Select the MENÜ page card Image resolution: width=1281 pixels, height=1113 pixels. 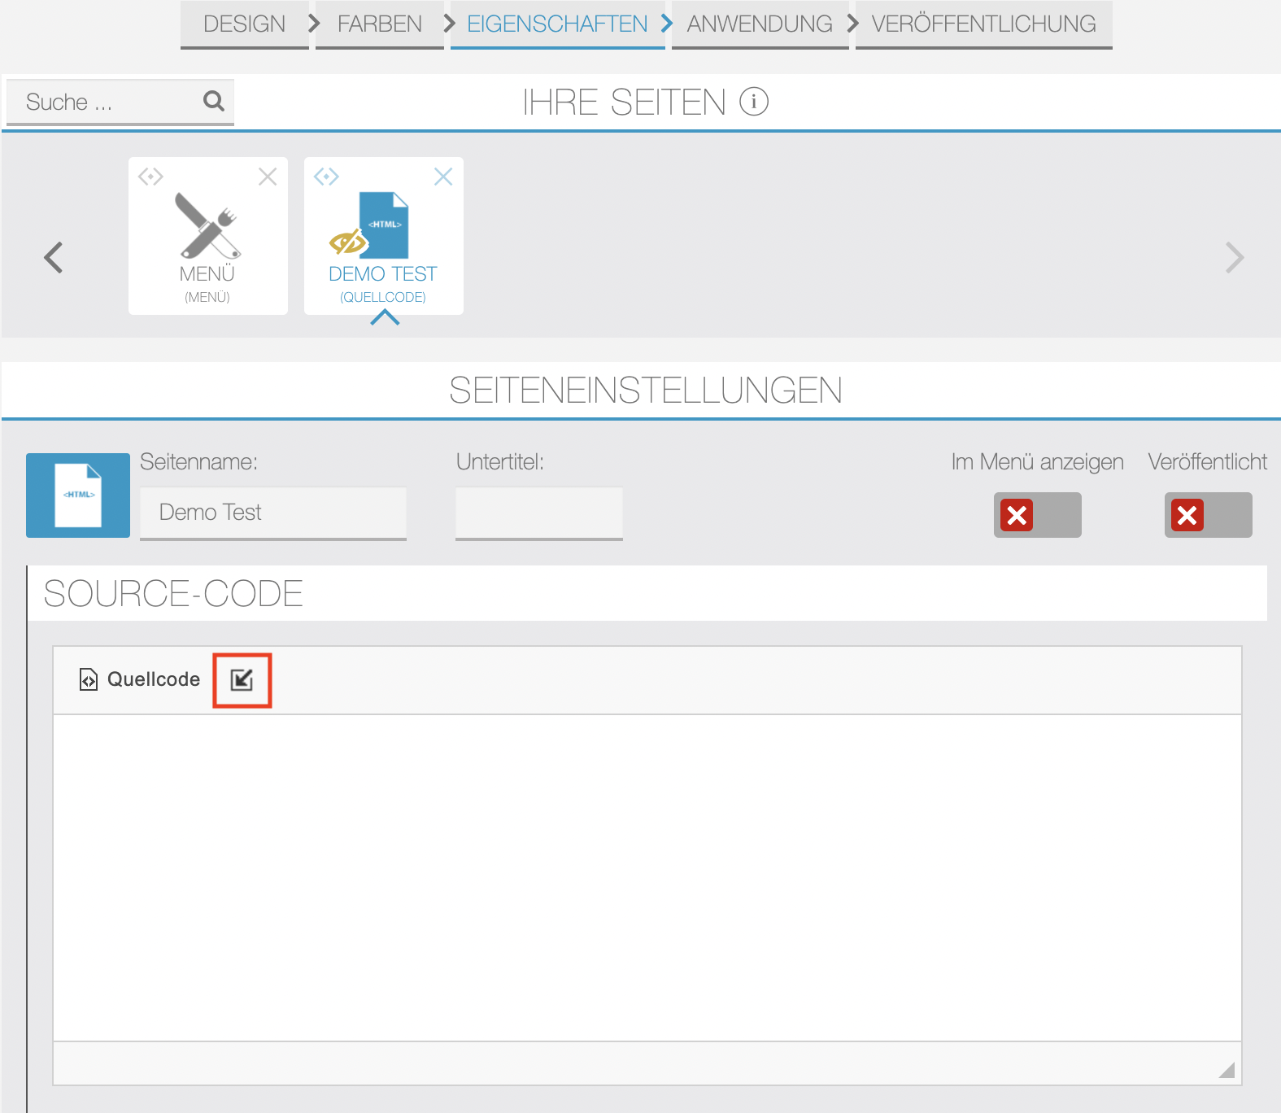(x=208, y=236)
